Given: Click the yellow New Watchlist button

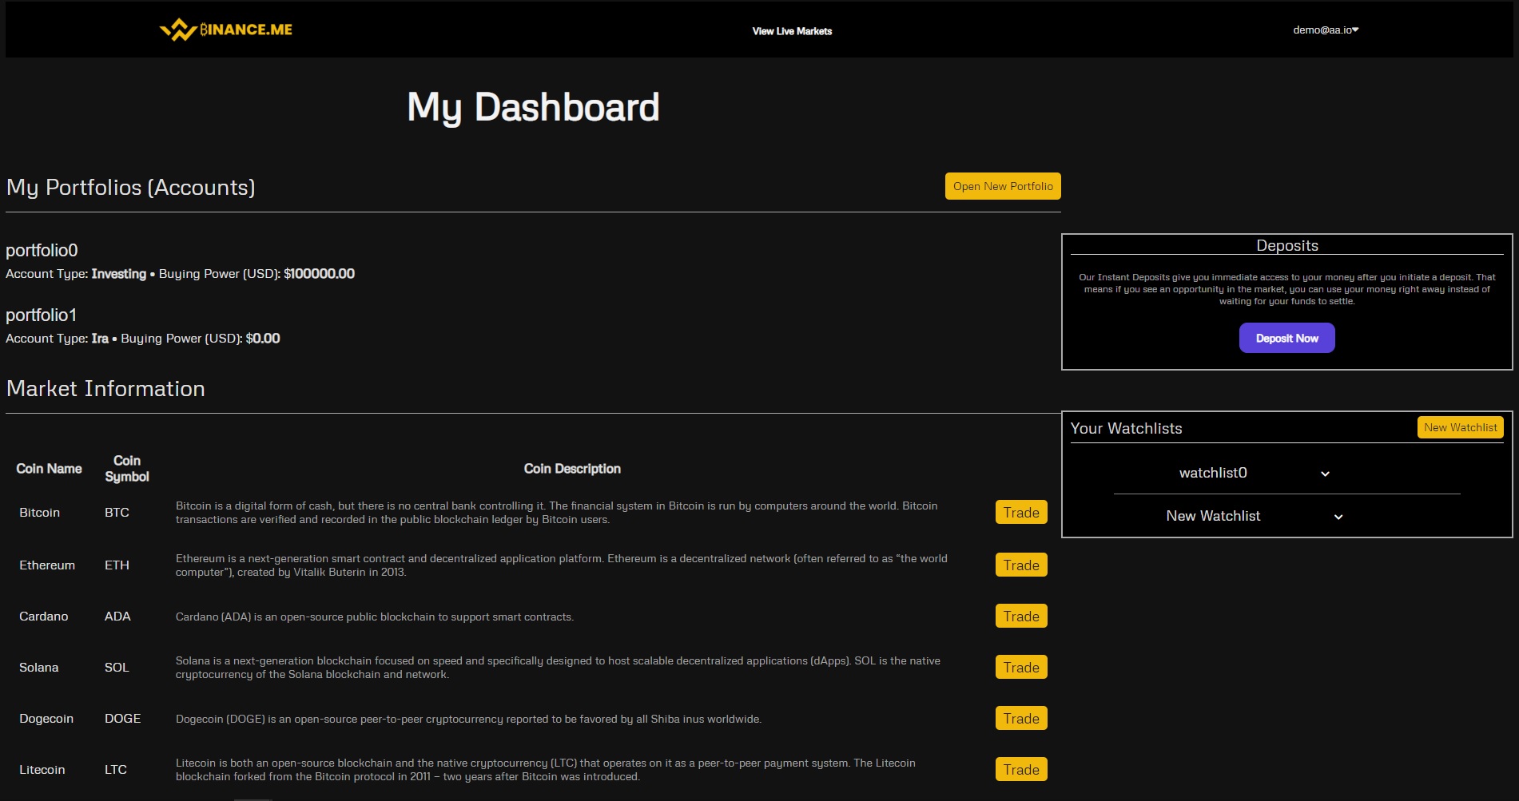Looking at the screenshot, I should [1460, 427].
